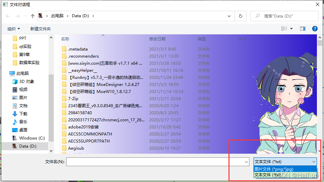Sort by 名称 column header
This screenshot has width=324, height=182.
tap(65, 39)
